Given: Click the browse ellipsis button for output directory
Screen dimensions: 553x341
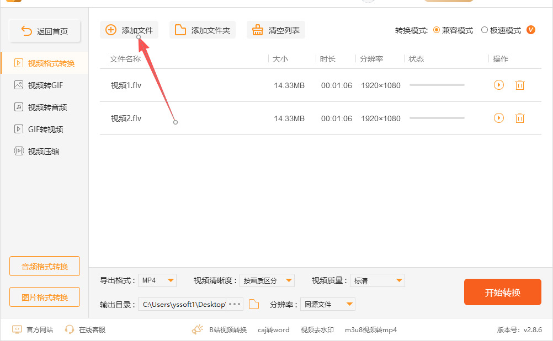Looking at the screenshot, I should coord(235,304).
